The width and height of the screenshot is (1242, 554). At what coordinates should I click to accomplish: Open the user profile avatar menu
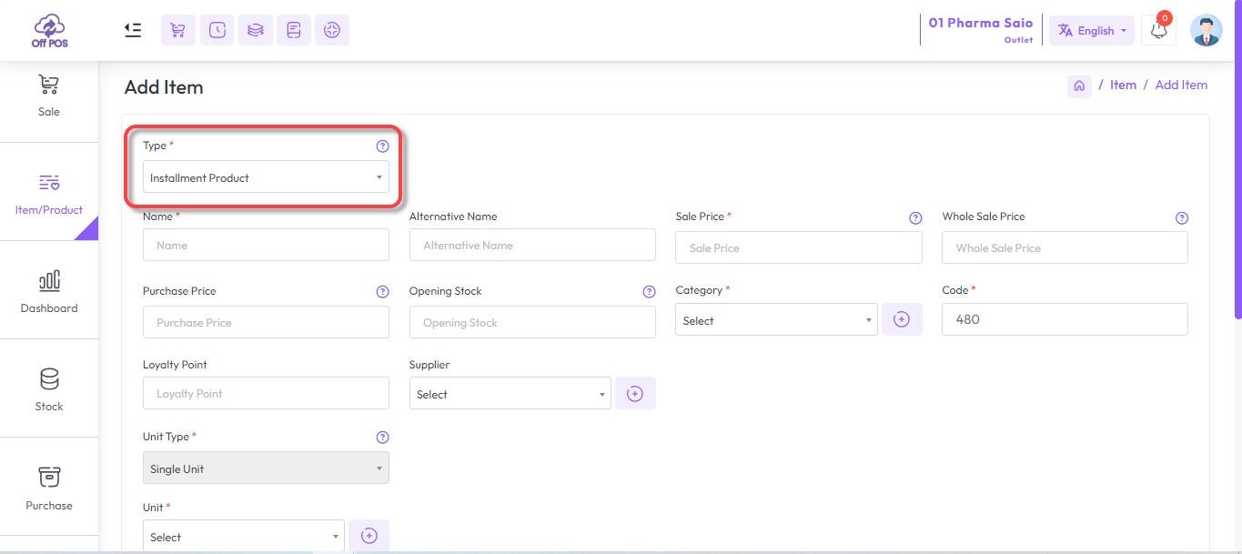pyautogui.click(x=1207, y=30)
